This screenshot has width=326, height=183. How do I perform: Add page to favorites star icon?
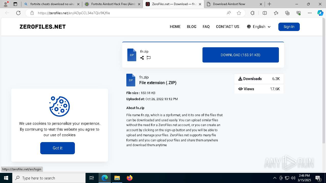tap(239, 13)
